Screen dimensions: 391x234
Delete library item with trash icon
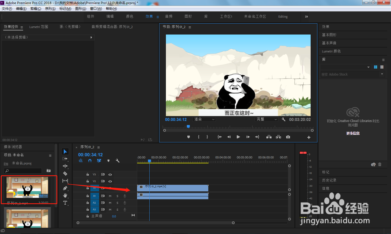(x=380, y=164)
